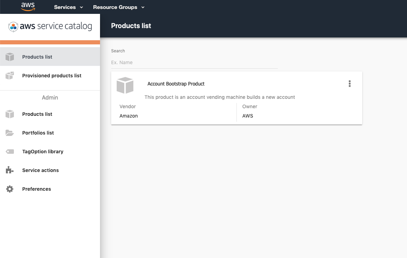
Task: Click the Admin section heading
Action: (x=50, y=97)
